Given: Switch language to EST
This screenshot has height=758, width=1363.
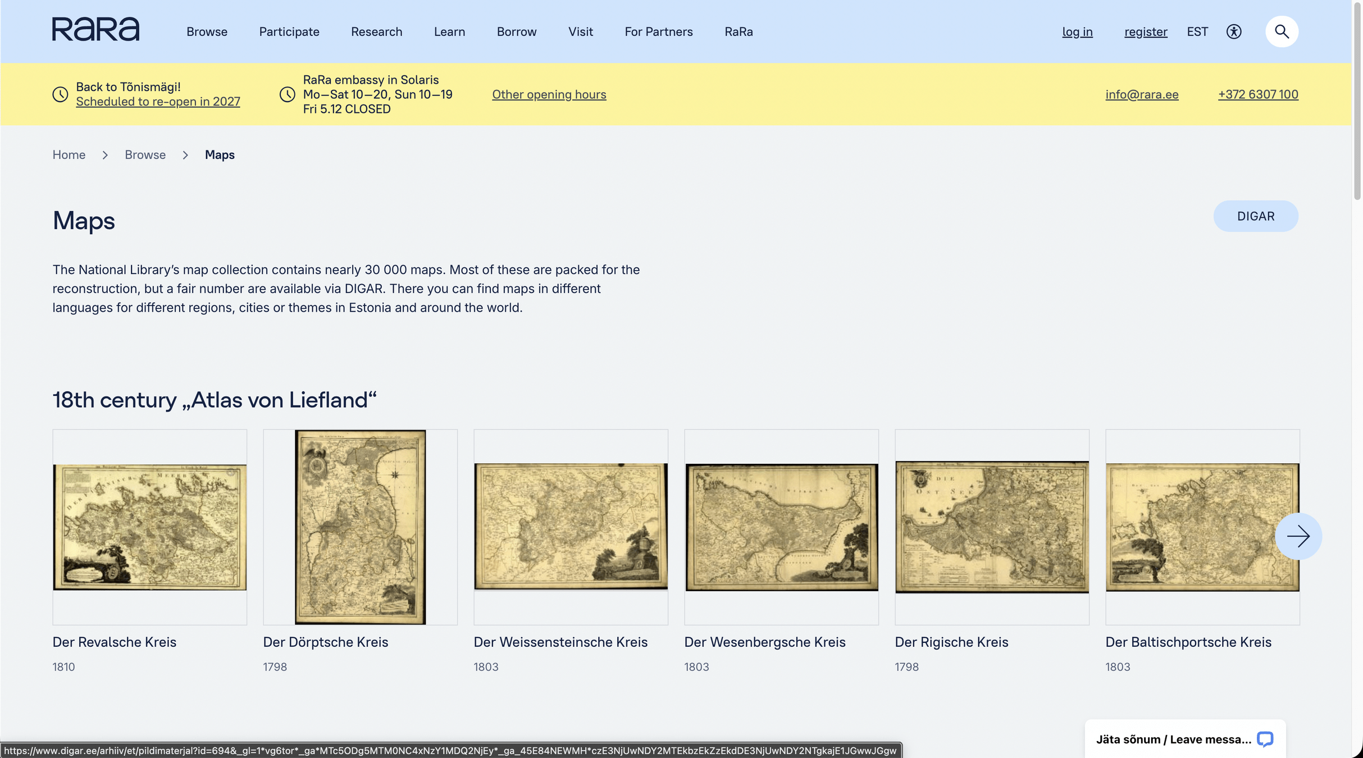Looking at the screenshot, I should coord(1197,32).
